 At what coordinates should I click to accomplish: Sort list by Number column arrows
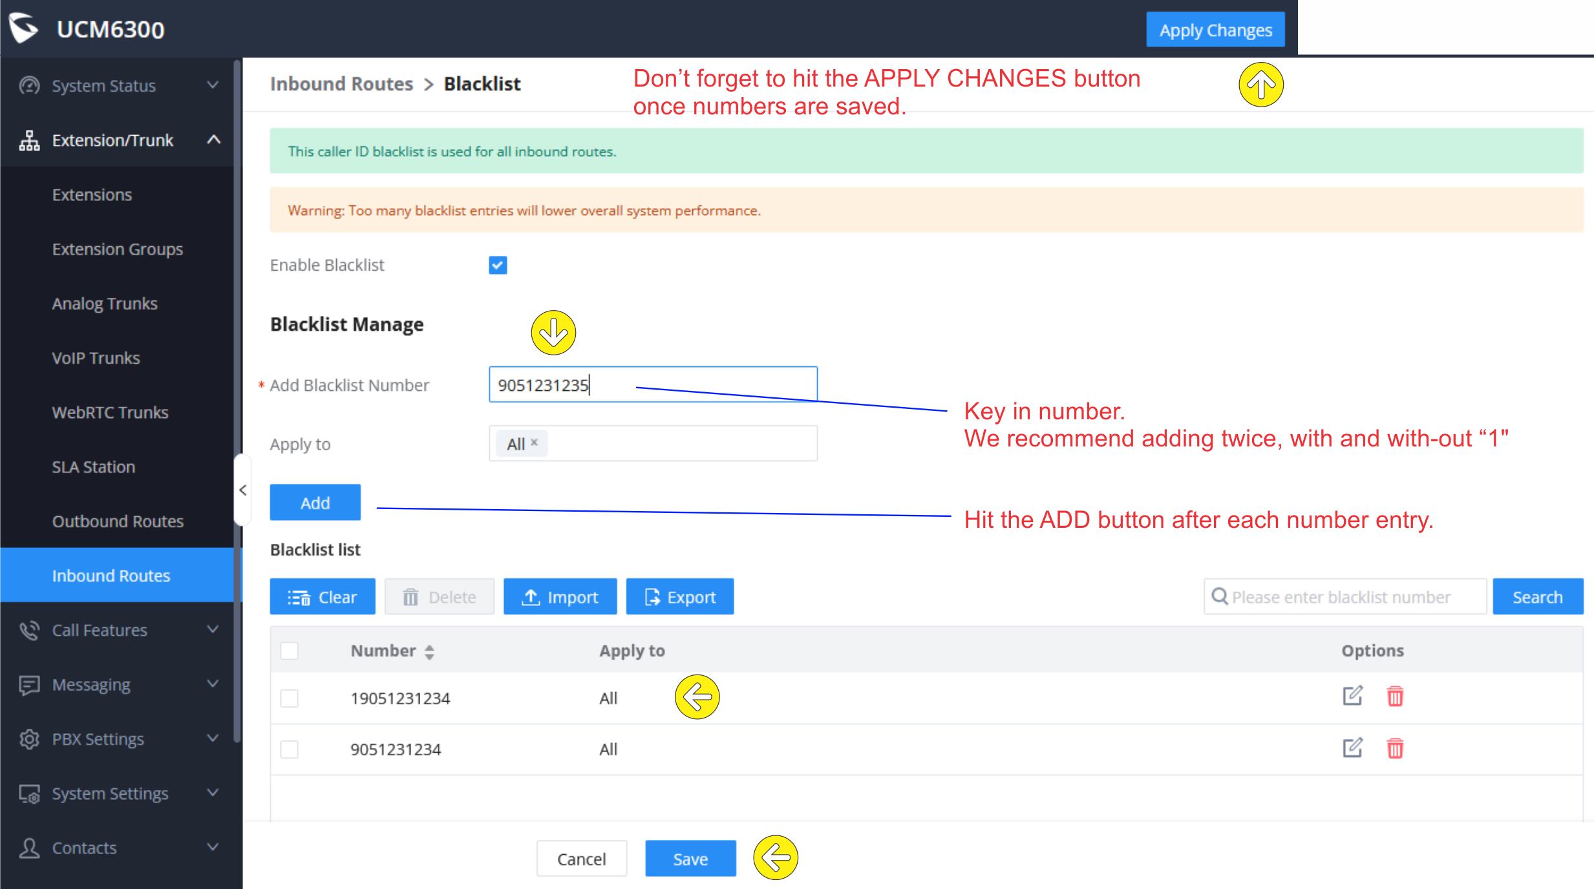tap(429, 652)
